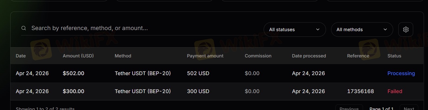Sort by the Status column header
428x110 pixels.
394,56
